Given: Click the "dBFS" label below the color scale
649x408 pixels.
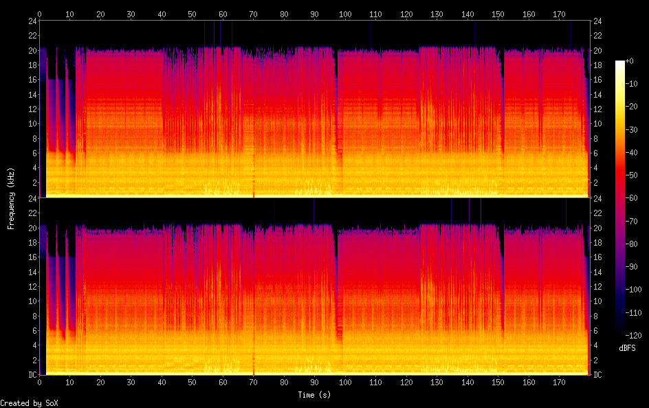Looking at the screenshot, I should (x=626, y=349).
